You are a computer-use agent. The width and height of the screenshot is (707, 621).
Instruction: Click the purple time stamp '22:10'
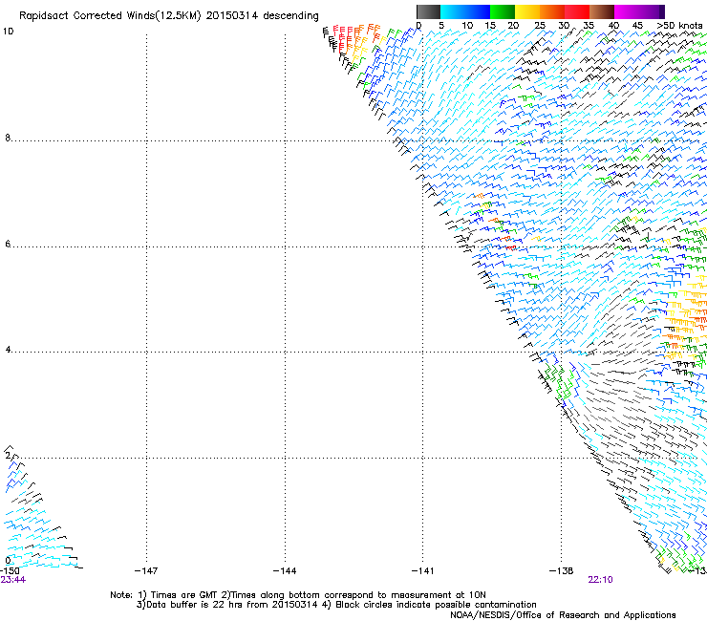point(600,580)
